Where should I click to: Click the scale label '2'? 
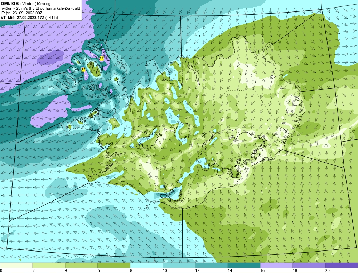click(34, 270)
